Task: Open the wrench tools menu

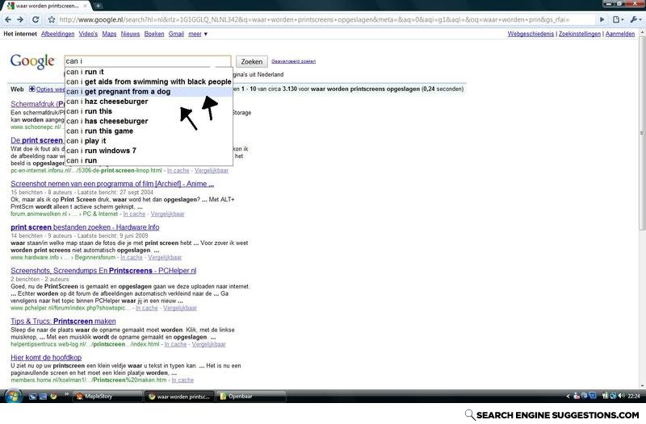Action: pyautogui.click(x=635, y=19)
